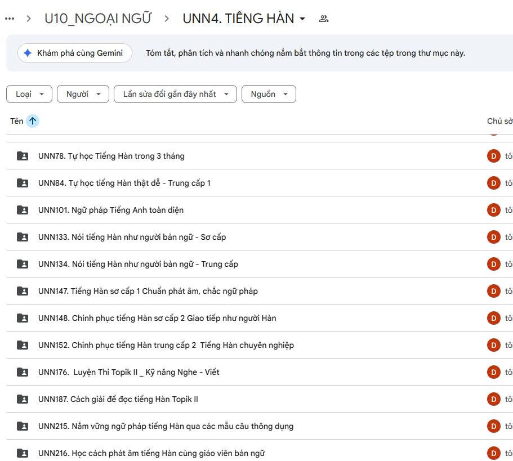
Task: Click folder icon of UNN78 row
Action: [23, 156]
